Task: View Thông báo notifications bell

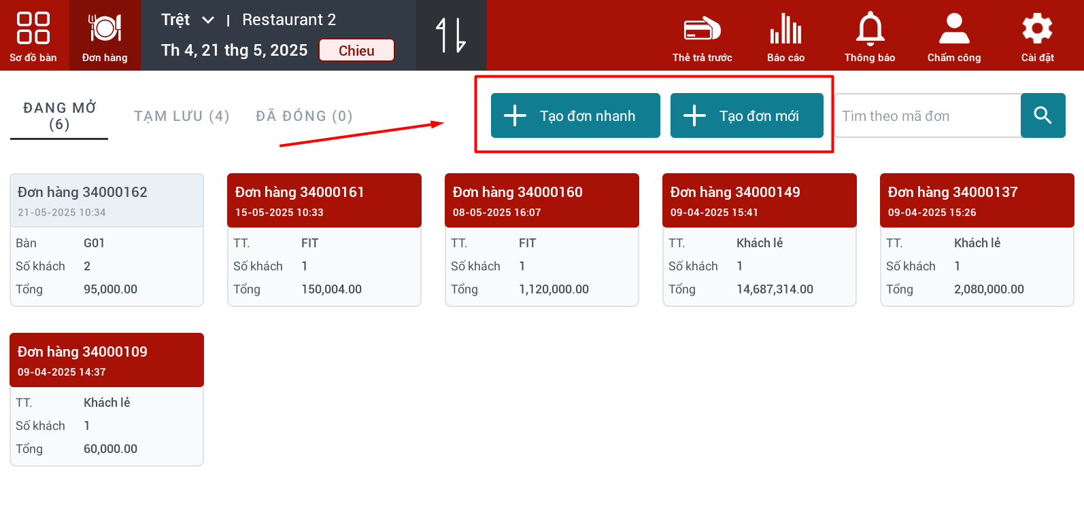Action: pos(870,37)
